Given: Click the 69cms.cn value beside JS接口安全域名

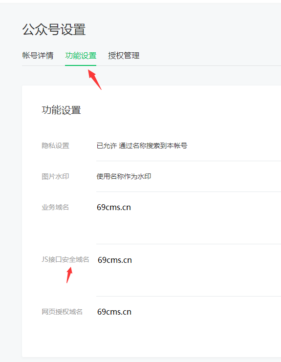Looking at the screenshot, I should click(x=115, y=260).
